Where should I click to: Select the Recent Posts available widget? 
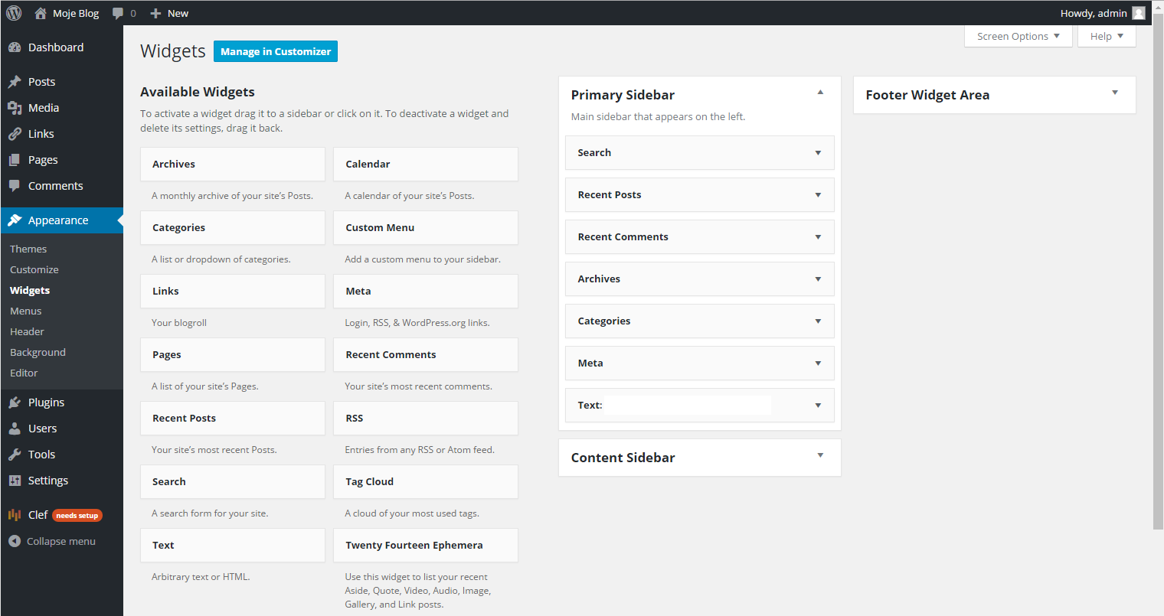coord(233,419)
